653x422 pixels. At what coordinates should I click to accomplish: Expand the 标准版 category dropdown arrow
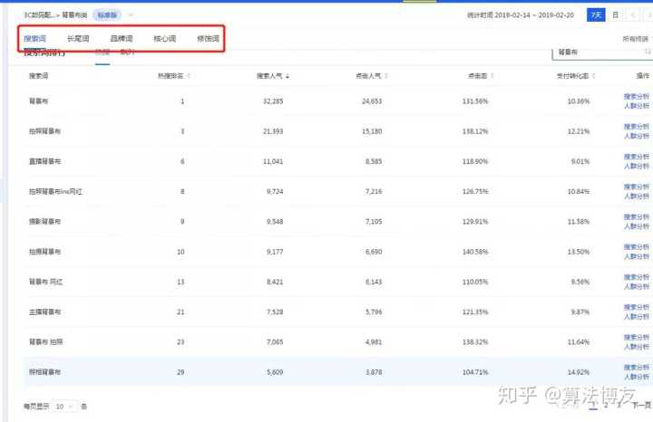pyautogui.click(x=131, y=15)
